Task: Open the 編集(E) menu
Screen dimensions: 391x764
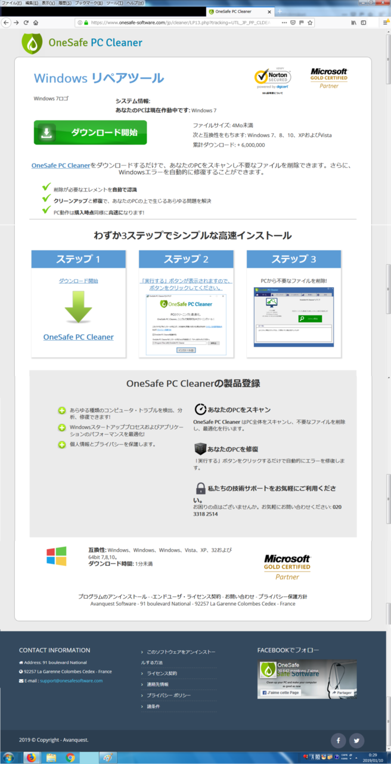Action: coord(32,3)
